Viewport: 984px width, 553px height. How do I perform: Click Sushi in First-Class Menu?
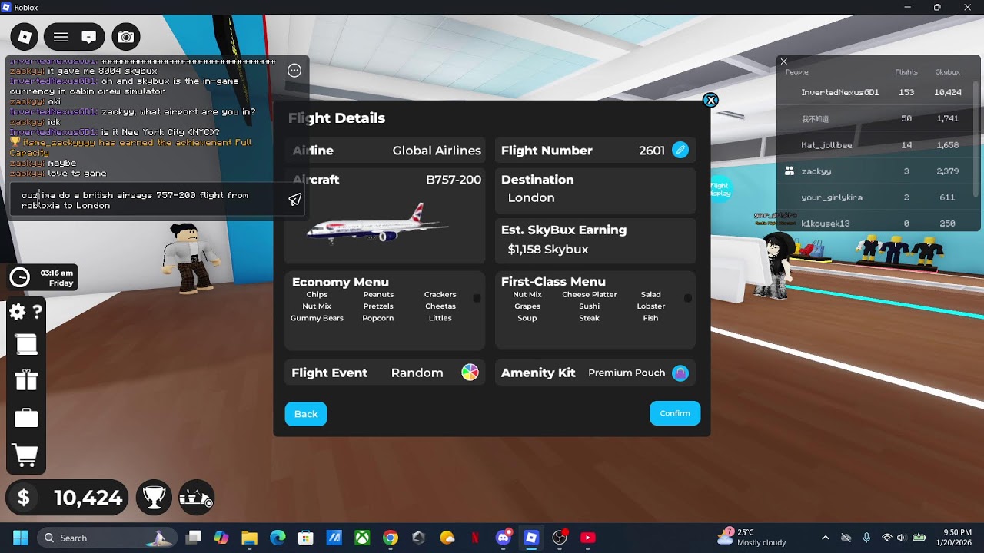[589, 306]
